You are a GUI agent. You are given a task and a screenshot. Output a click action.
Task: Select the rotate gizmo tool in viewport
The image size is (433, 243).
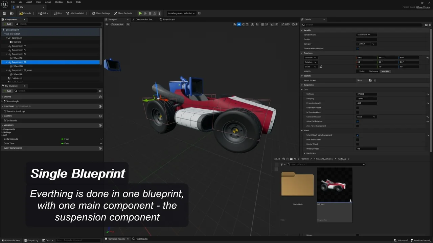tap(243, 24)
